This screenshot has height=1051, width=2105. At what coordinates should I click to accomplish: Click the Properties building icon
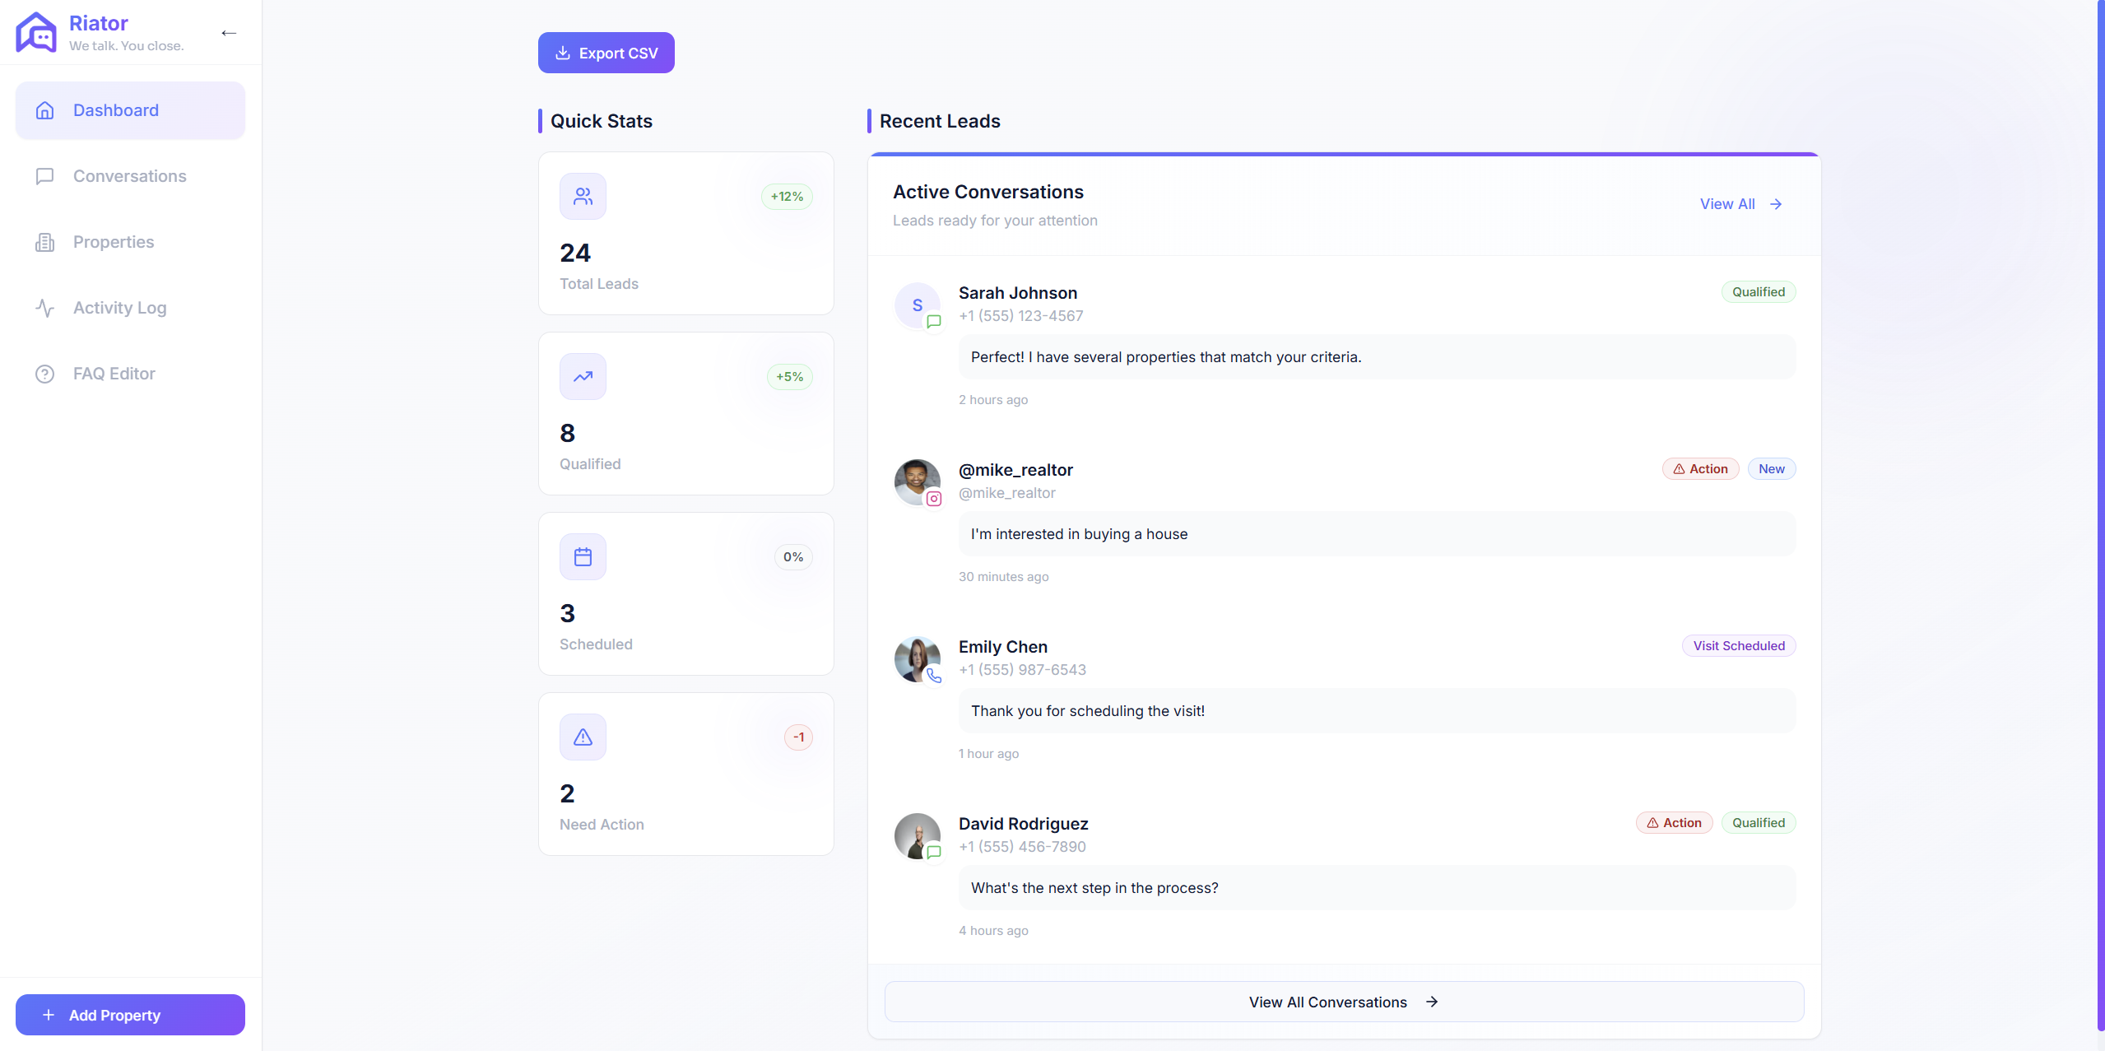click(45, 242)
